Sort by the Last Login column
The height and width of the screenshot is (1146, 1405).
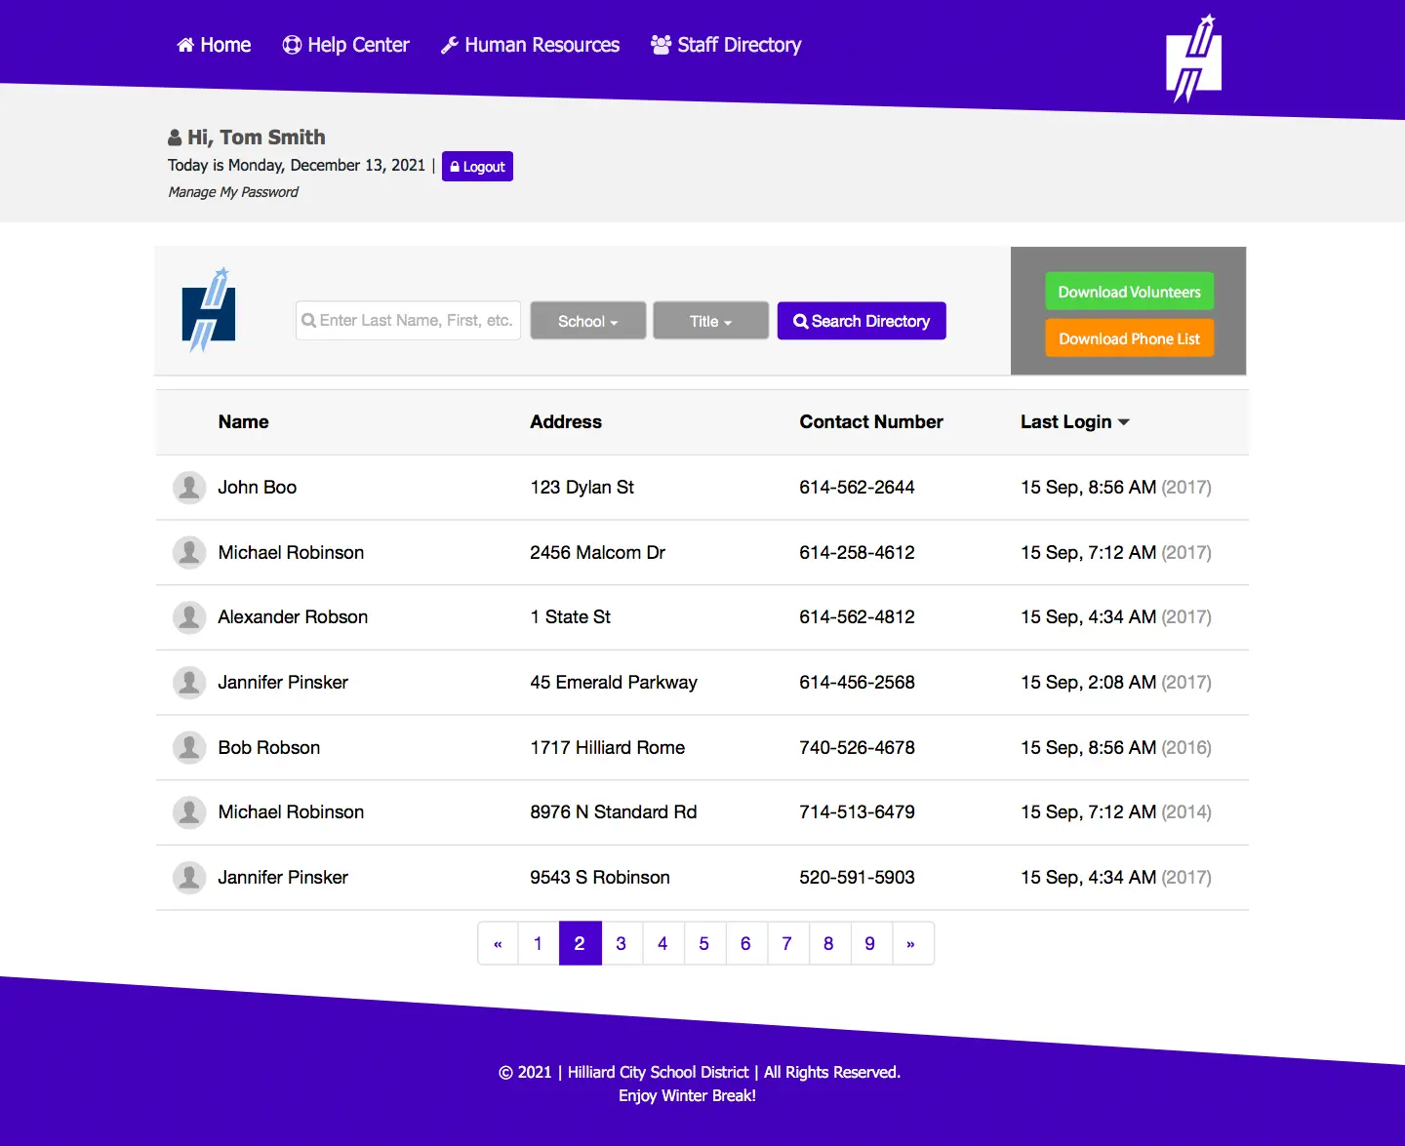click(1074, 422)
